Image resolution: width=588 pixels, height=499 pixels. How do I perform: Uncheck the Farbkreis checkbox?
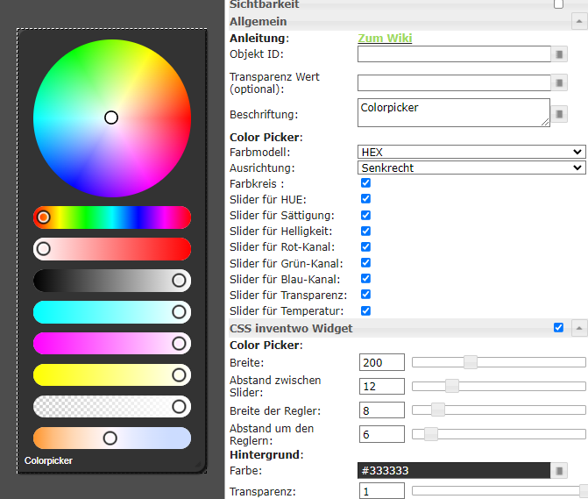point(365,183)
